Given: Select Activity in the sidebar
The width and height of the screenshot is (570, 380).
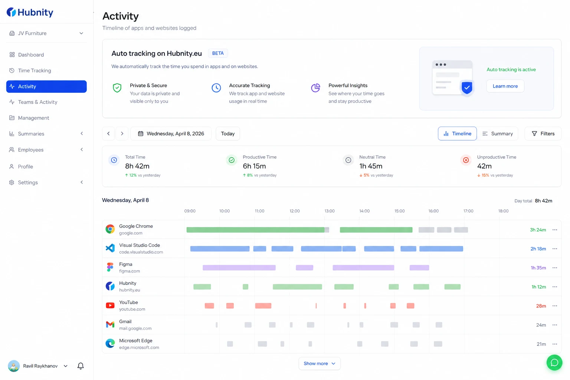Looking at the screenshot, I should [x=46, y=86].
